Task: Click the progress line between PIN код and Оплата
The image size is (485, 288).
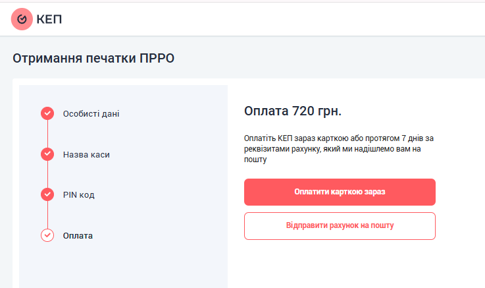Action: click(47, 215)
